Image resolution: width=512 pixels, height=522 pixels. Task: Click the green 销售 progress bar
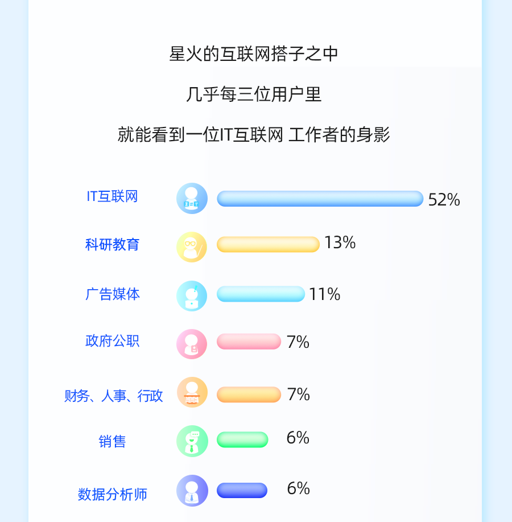242,440
